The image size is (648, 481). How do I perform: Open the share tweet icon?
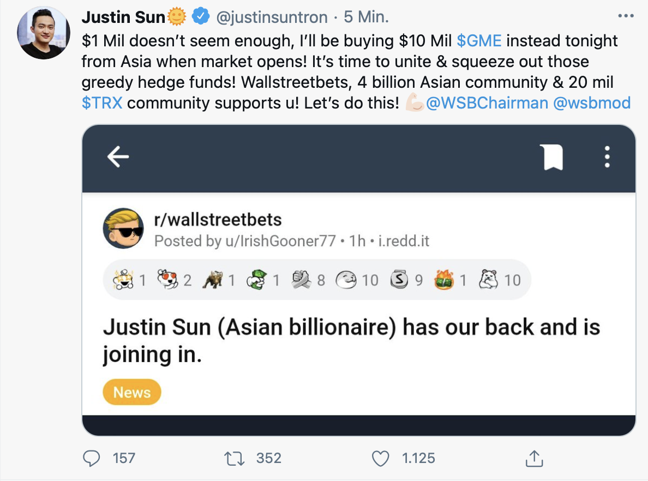click(x=533, y=459)
